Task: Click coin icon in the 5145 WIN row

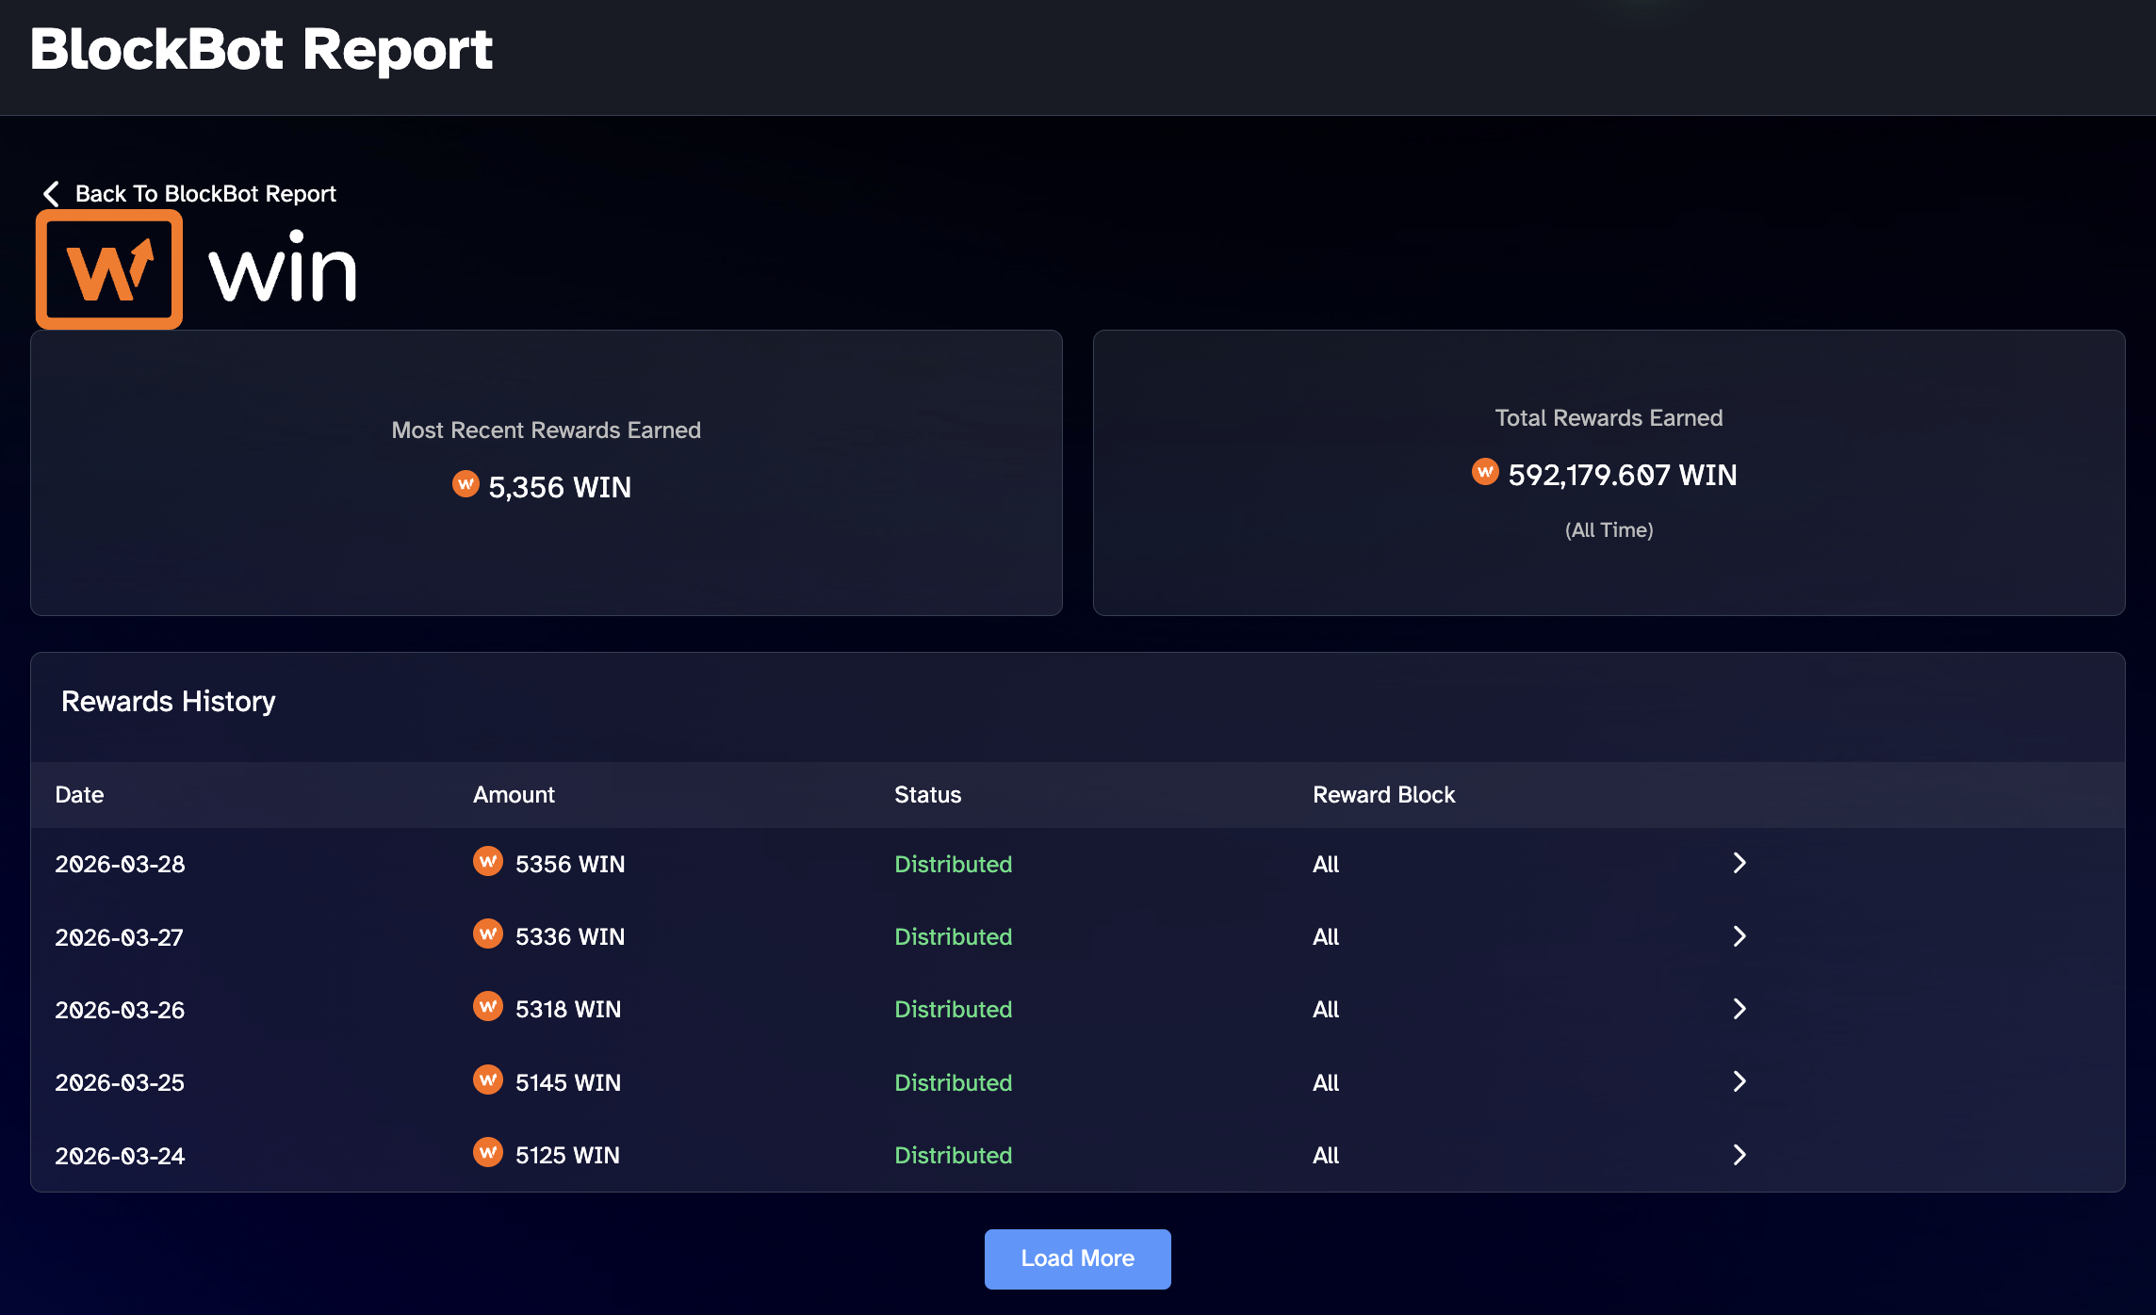Action: (x=488, y=1080)
